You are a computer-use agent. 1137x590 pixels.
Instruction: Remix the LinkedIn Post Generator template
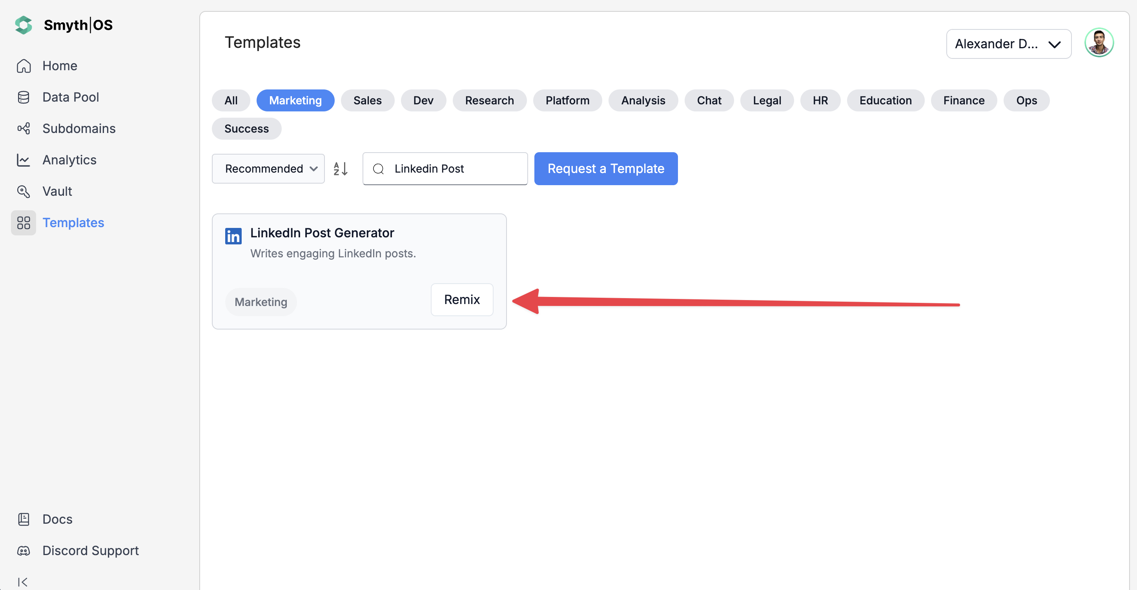[x=461, y=300]
